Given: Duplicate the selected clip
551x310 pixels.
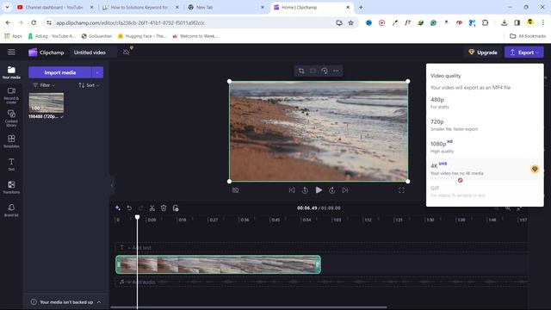Looking at the screenshot, I should pos(176,208).
